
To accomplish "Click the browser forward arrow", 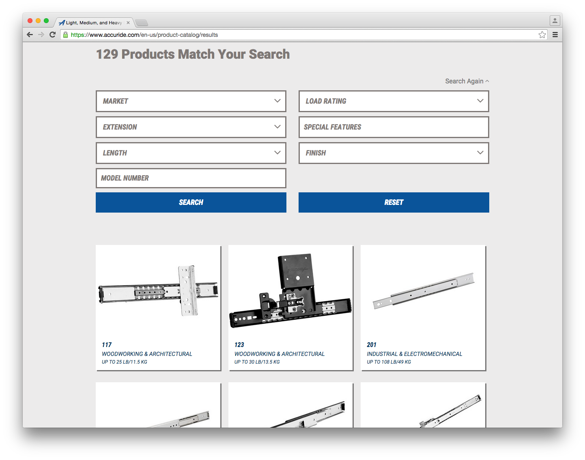I will coord(41,34).
